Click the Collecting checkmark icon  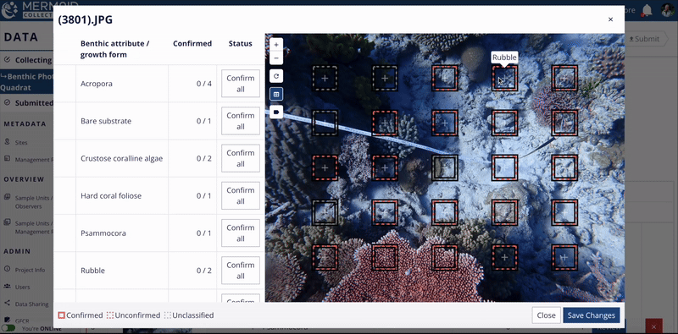(x=8, y=60)
